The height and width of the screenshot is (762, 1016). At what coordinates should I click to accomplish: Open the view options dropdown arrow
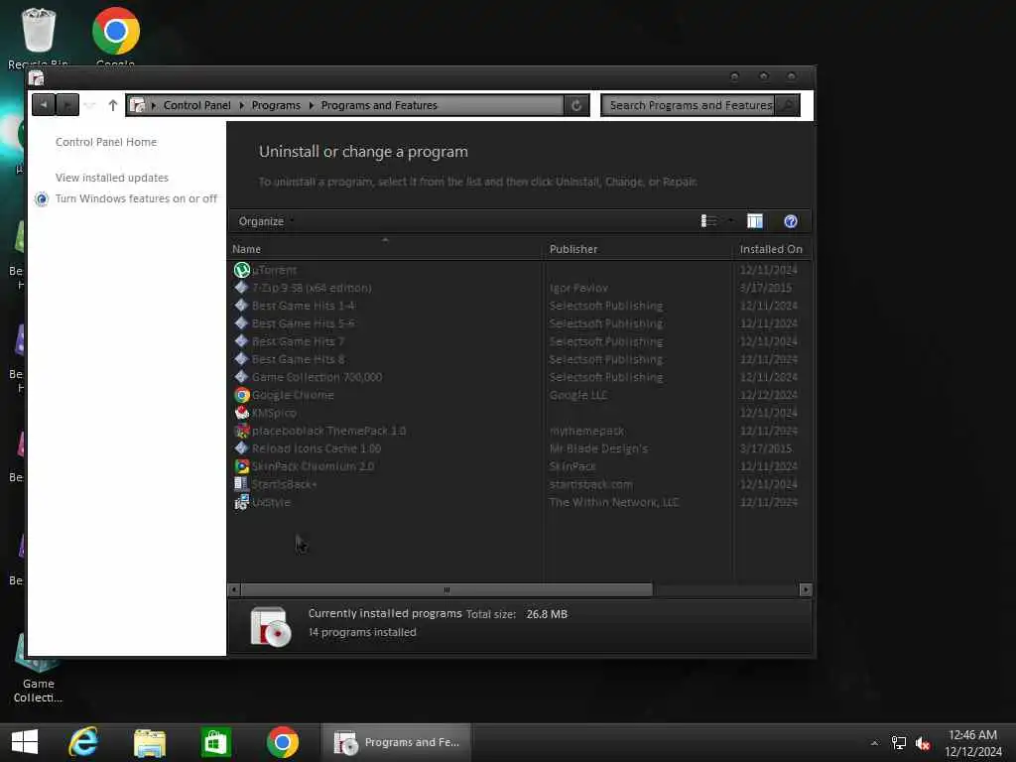coord(731,221)
